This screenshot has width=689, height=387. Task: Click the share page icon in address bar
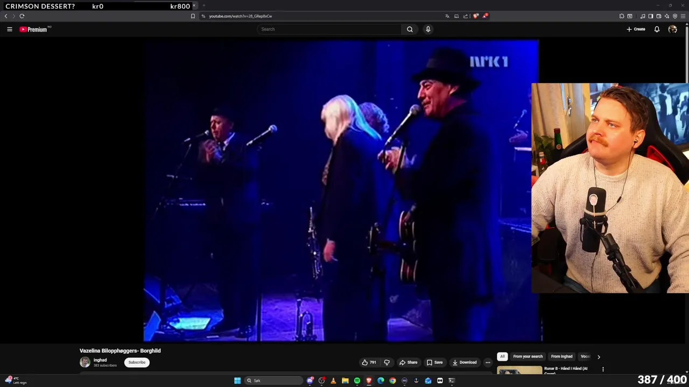click(466, 16)
